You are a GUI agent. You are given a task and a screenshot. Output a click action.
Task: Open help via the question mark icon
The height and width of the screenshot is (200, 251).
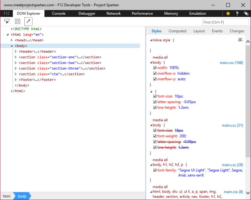(x=237, y=13)
